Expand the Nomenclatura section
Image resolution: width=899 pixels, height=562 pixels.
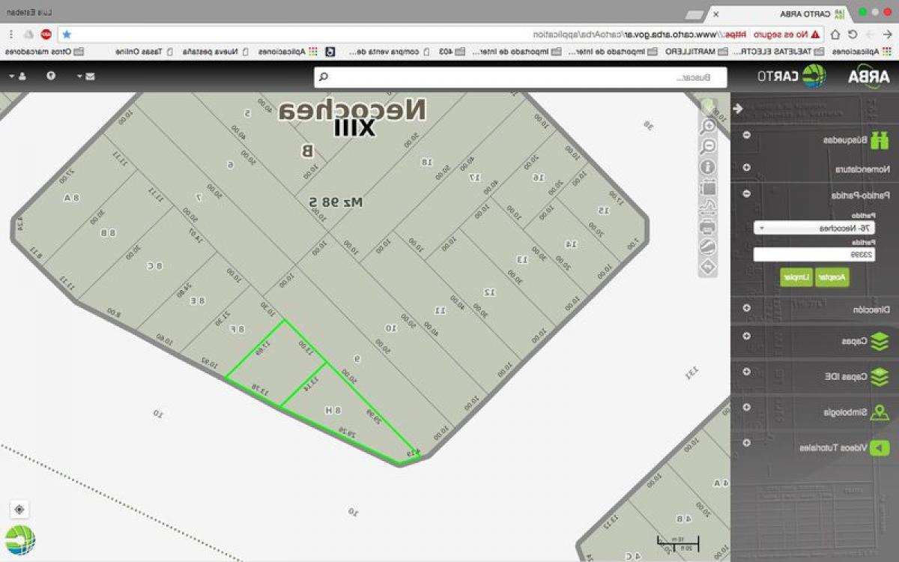click(x=745, y=166)
